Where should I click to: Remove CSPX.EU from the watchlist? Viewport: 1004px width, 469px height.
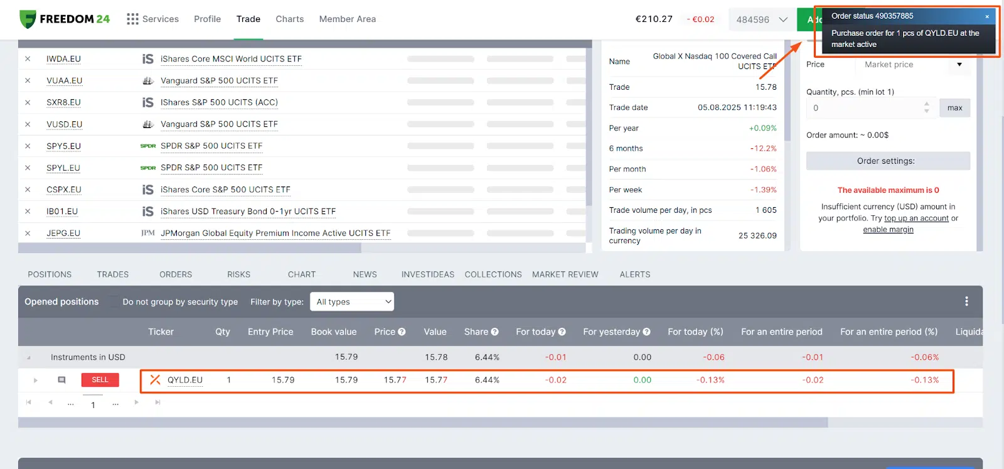click(28, 190)
